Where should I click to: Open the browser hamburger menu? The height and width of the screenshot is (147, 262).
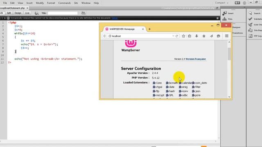[x=226, y=36]
